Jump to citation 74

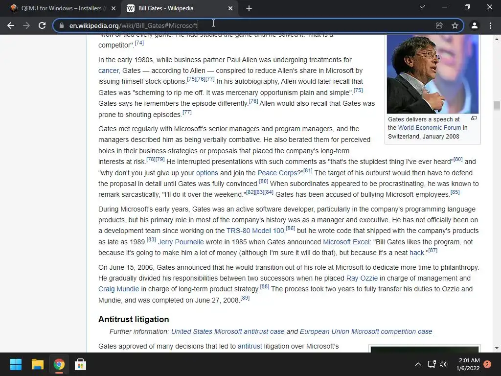click(x=139, y=43)
